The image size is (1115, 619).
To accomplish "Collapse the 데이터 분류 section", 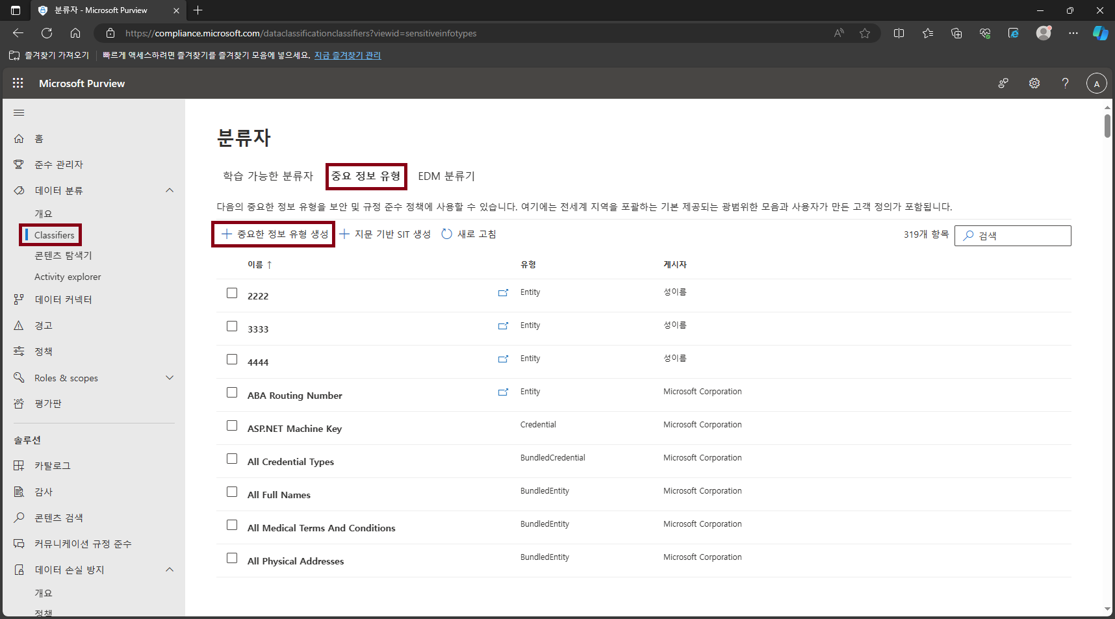I will [170, 190].
